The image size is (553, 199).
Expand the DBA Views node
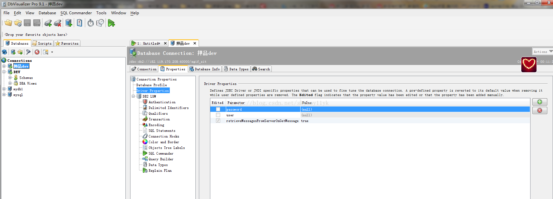10,83
